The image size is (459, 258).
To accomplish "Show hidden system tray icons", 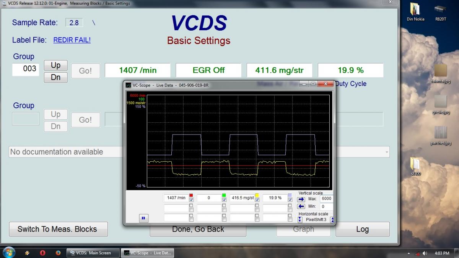I will tap(409, 253).
